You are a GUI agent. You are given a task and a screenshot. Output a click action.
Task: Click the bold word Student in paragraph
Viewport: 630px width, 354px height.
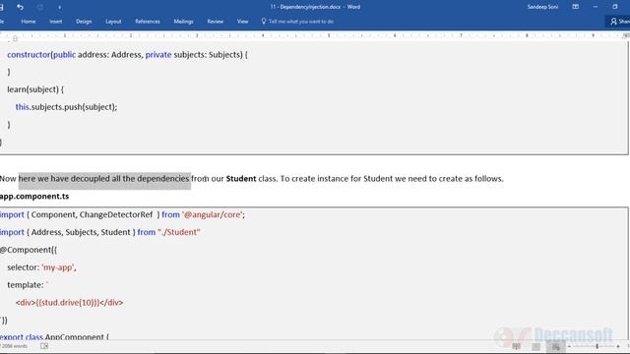click(x=240, y=179)
